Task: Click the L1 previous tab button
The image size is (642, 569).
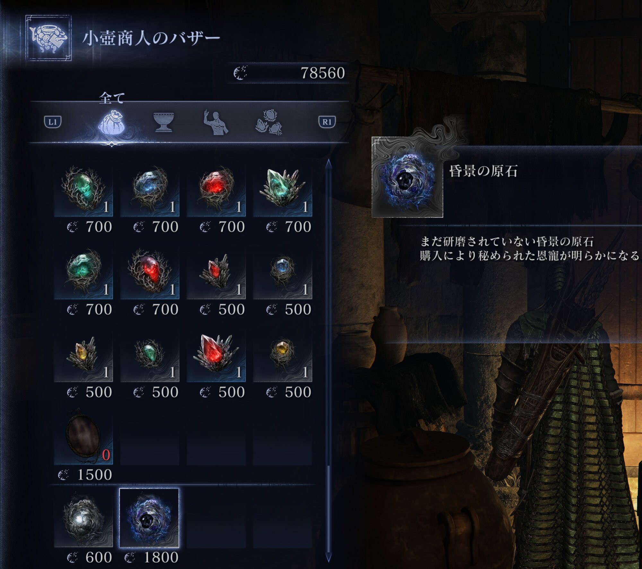Action: tap(53, 122)
